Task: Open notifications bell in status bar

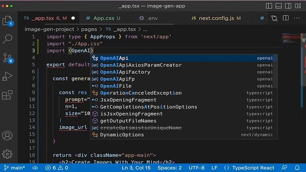Action: [297, 168]
